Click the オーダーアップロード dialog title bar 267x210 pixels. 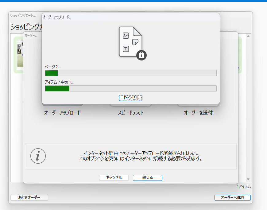coord(130,17)
